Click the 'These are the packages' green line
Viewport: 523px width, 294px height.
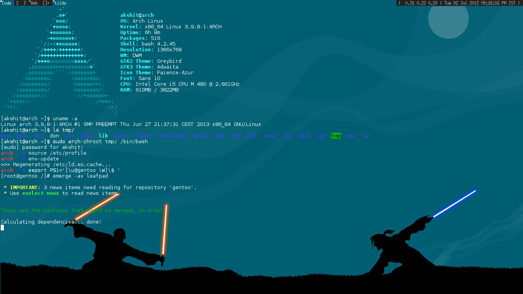[83, 211]
